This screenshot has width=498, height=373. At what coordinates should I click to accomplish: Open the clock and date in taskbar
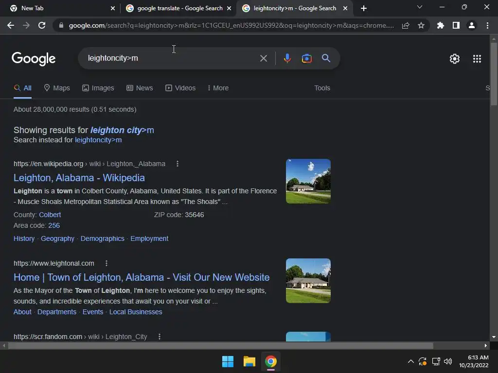pyautogui.click(x=474, y=361)
